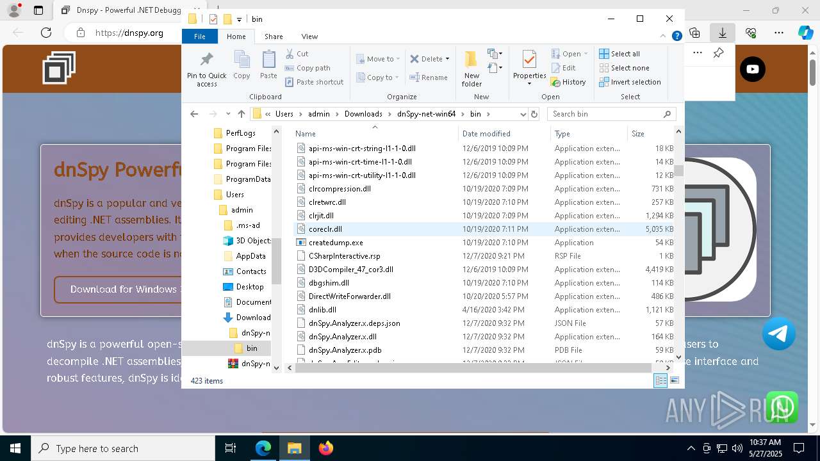Click the Copy ribbon icon
Image resolution: width=820 pixels, height=461 pixels.
click(x=242, y=65)
